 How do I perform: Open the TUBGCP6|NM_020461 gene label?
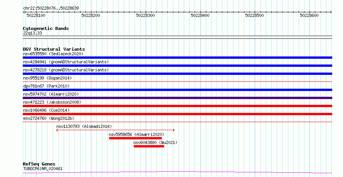(x=43, y=169)
